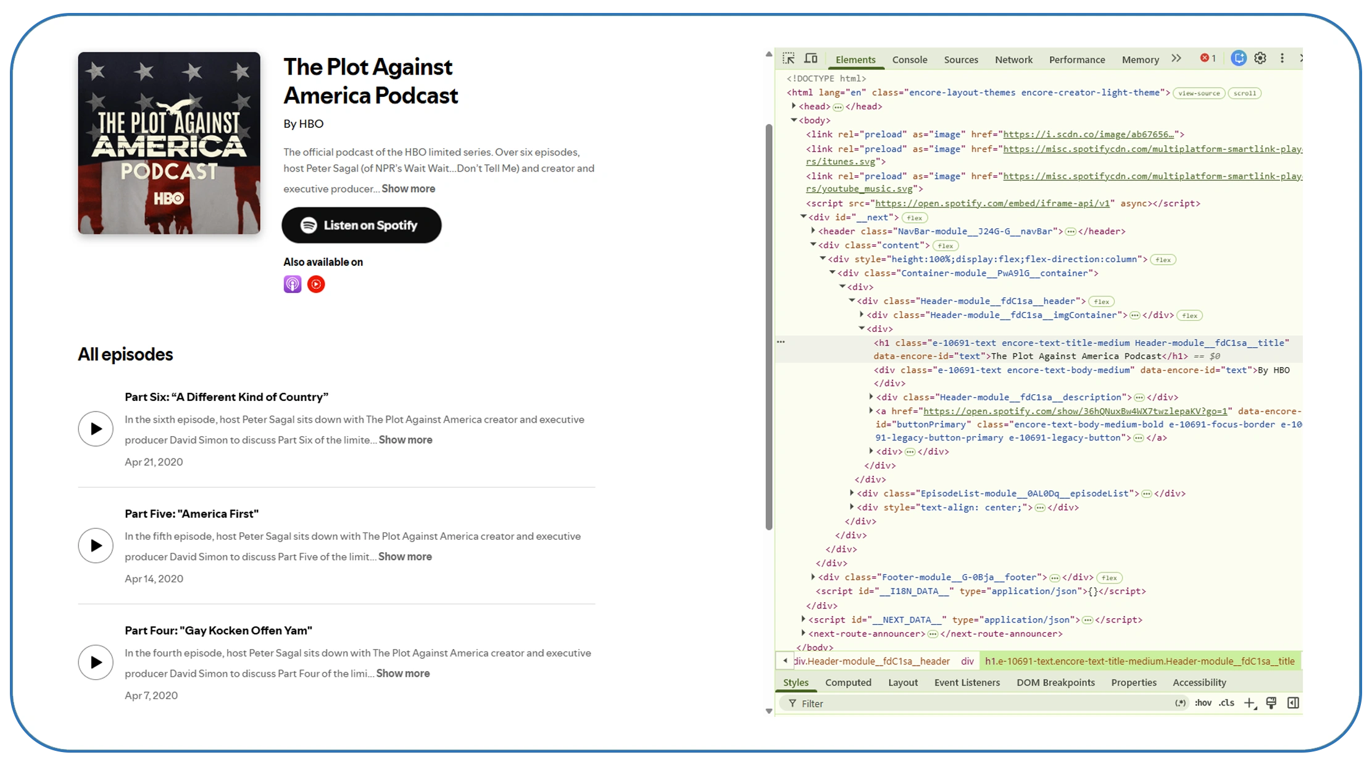Expand the head element node
This screenshot has width=1372, height=765.
(x=794, y=106)
